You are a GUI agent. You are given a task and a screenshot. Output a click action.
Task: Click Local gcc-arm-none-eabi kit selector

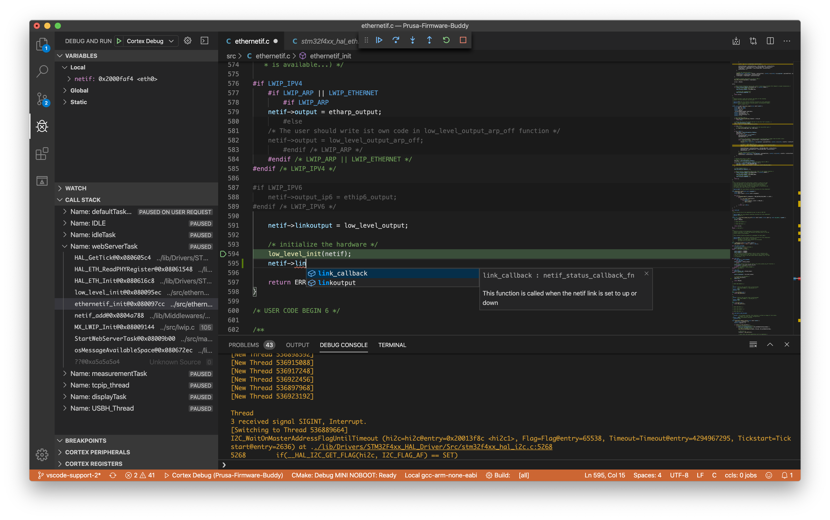pos(440,475)
